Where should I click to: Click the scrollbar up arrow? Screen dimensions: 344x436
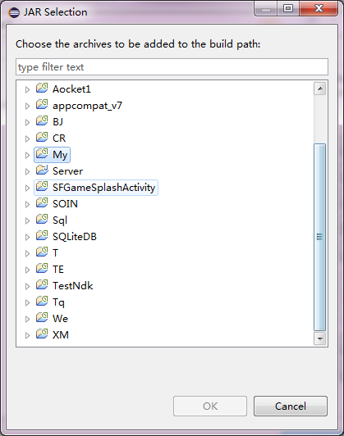click(x=319, y=89)
